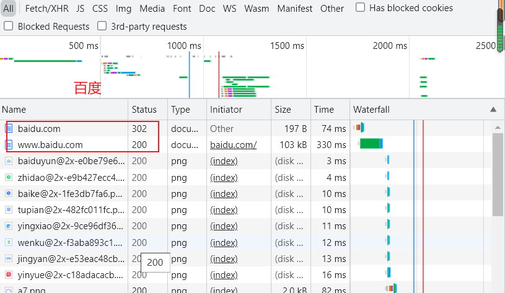505x293 pixels.
Task: Click image icon of yingxiao request
Action: pyautogui.click(x=9, y=226)
